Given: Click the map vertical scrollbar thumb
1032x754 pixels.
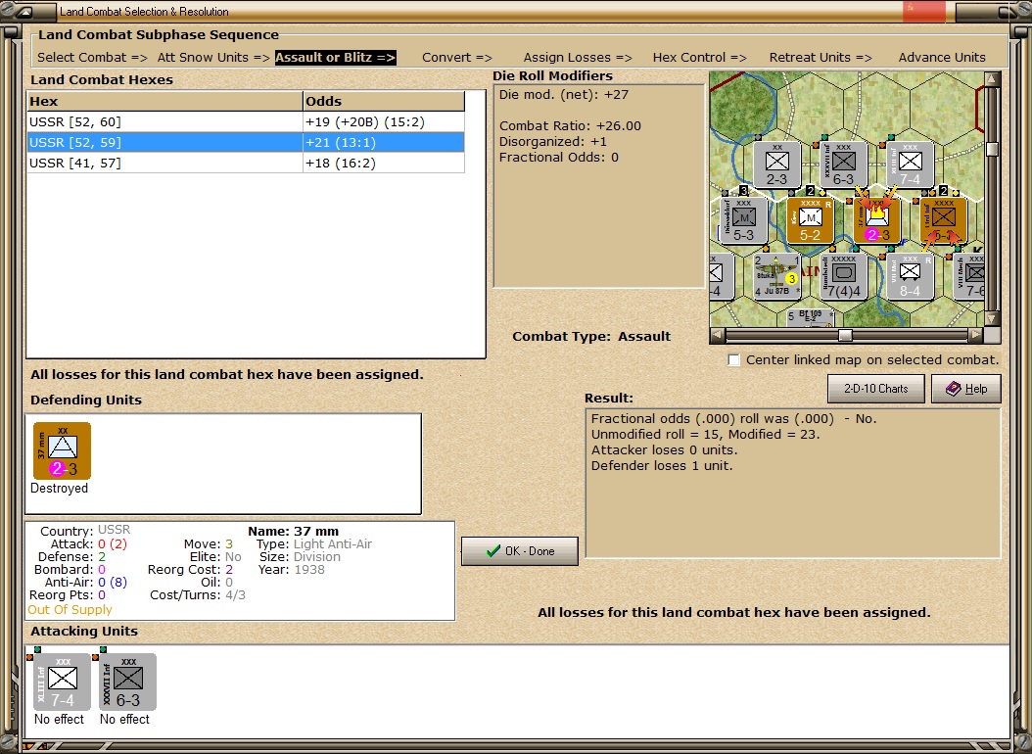Looking at the screenshot, I should pyautogui.click(x=992, y=150).
